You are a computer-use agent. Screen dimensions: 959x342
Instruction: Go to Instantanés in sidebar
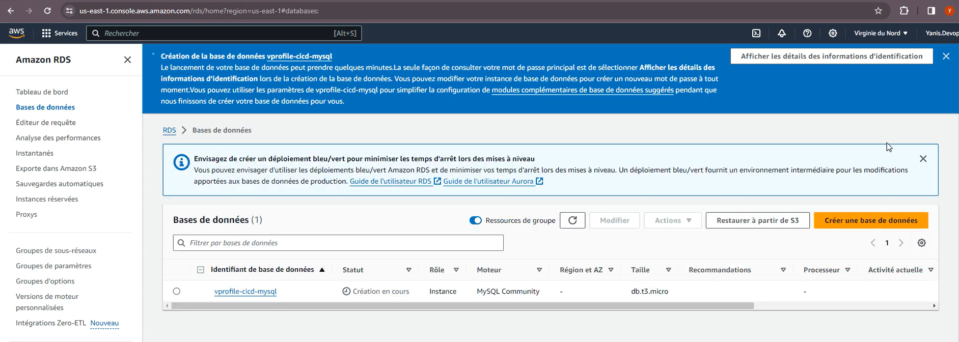35,153
